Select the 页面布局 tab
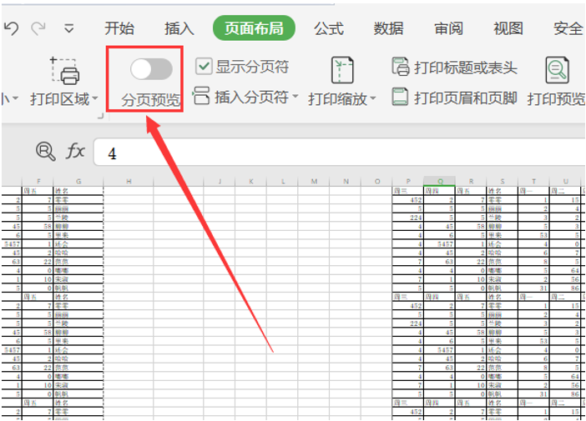The height and width of the screenshot is (421, 586). click(x=254, y=28)
